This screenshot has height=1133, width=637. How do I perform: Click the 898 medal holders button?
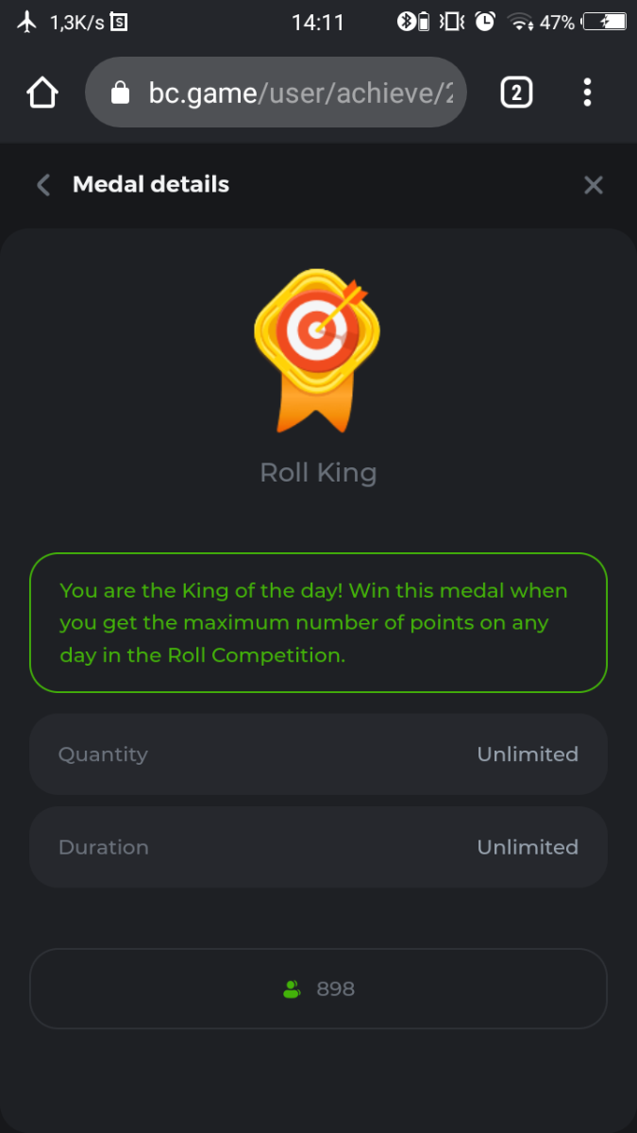[x=318, y=989]
